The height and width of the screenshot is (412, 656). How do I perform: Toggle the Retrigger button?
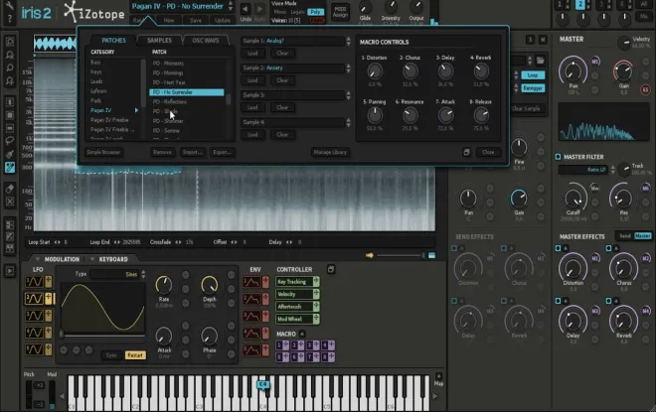533,88
